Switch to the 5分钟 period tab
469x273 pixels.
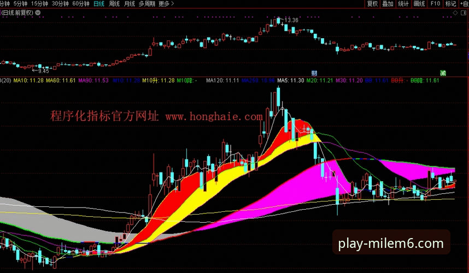20,4
